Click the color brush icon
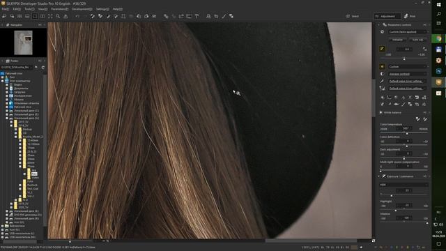Screen dimensions: 446x251 tap(382, 81)
